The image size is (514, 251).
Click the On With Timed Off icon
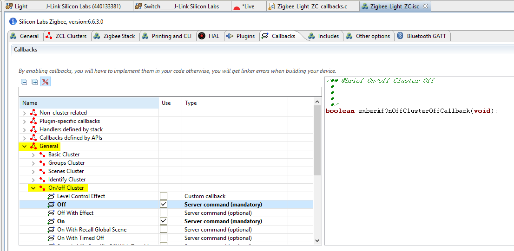tap(51, 238)
